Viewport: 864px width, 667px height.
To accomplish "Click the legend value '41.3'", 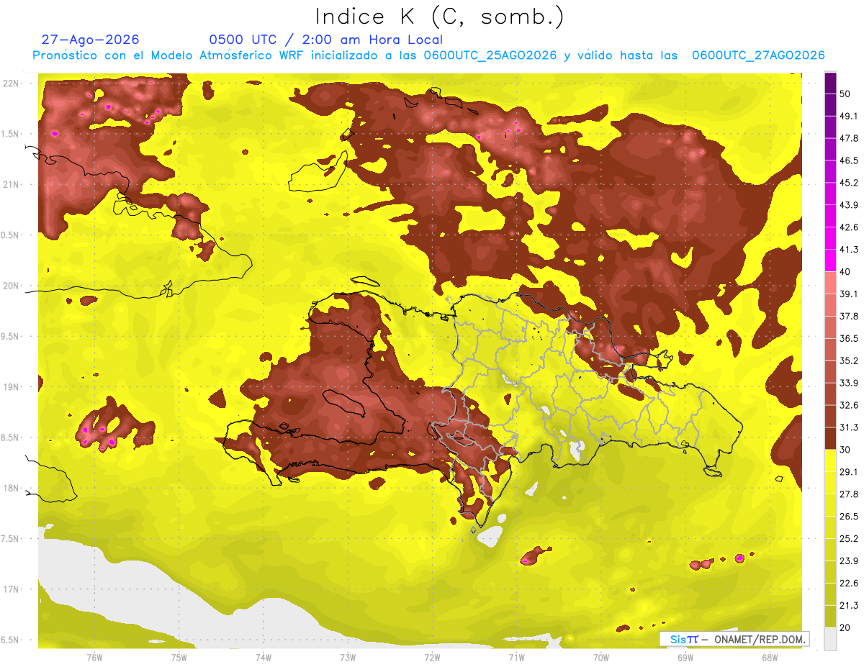I will pos(849,250).
